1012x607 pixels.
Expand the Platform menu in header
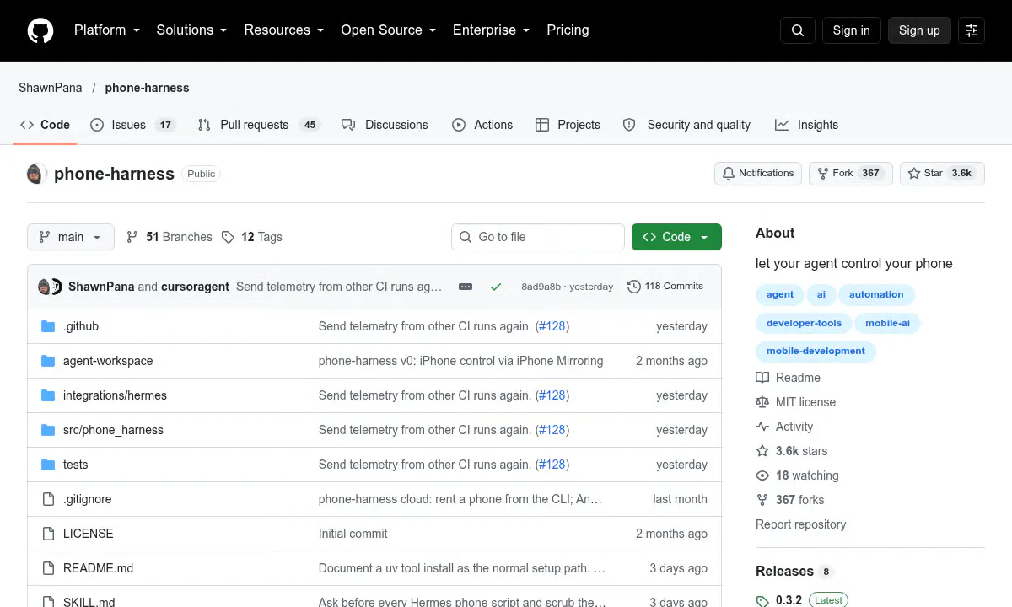point(106,30)
